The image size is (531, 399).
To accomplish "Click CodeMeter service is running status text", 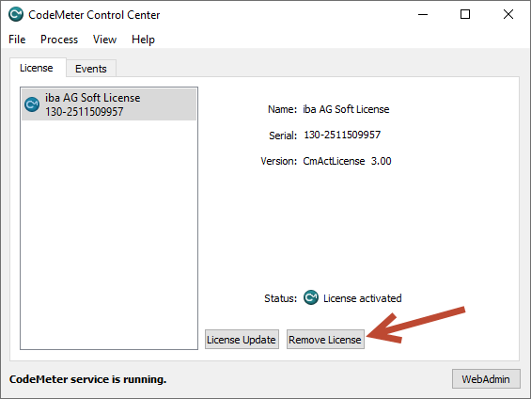I will [x=87, y=379].
